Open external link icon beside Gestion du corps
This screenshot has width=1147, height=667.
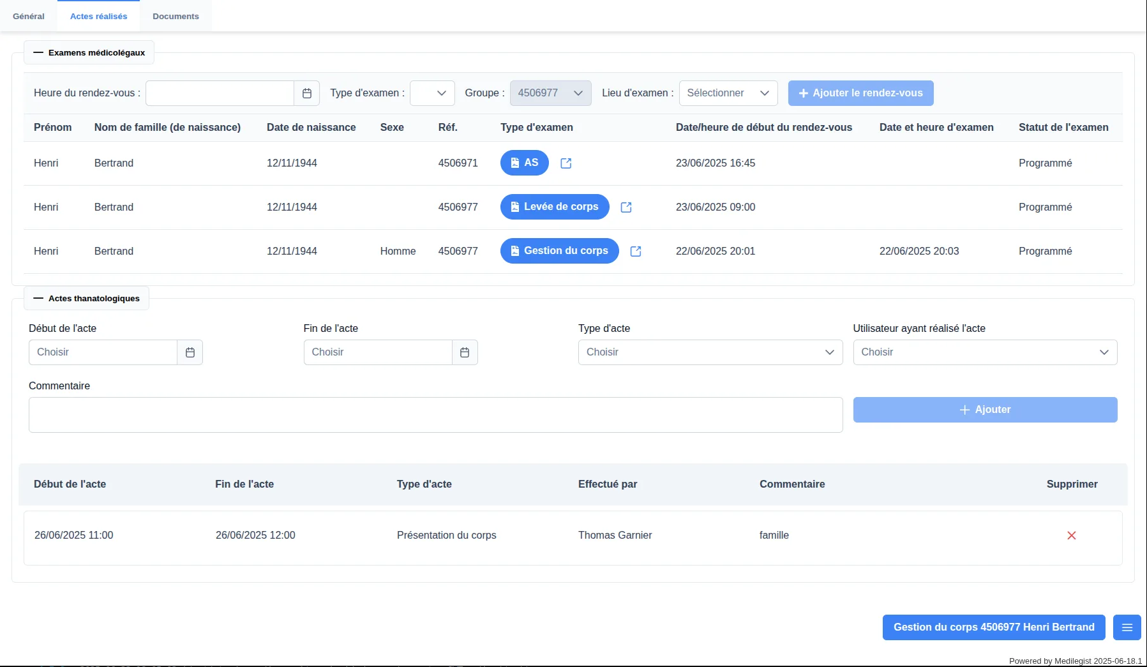pyautogui.click(x=636, y=251)
